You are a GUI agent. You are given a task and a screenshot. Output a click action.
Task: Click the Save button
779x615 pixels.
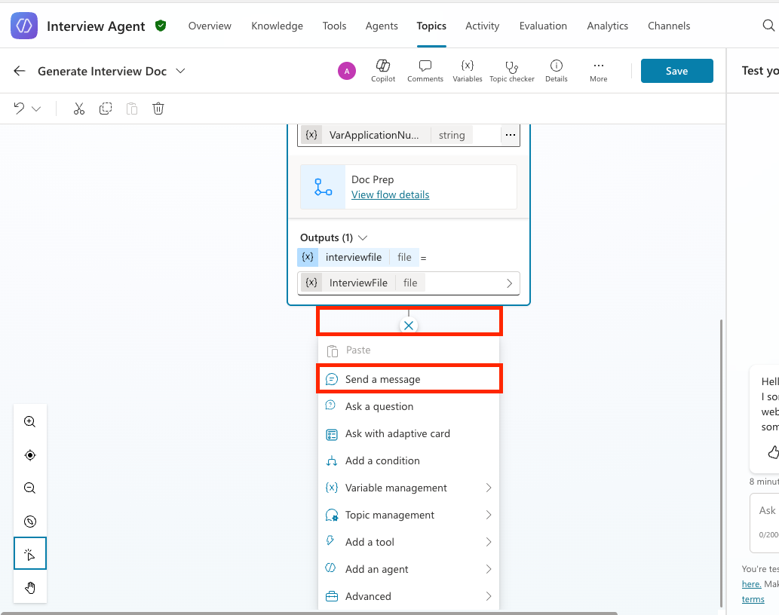(676, 70)
